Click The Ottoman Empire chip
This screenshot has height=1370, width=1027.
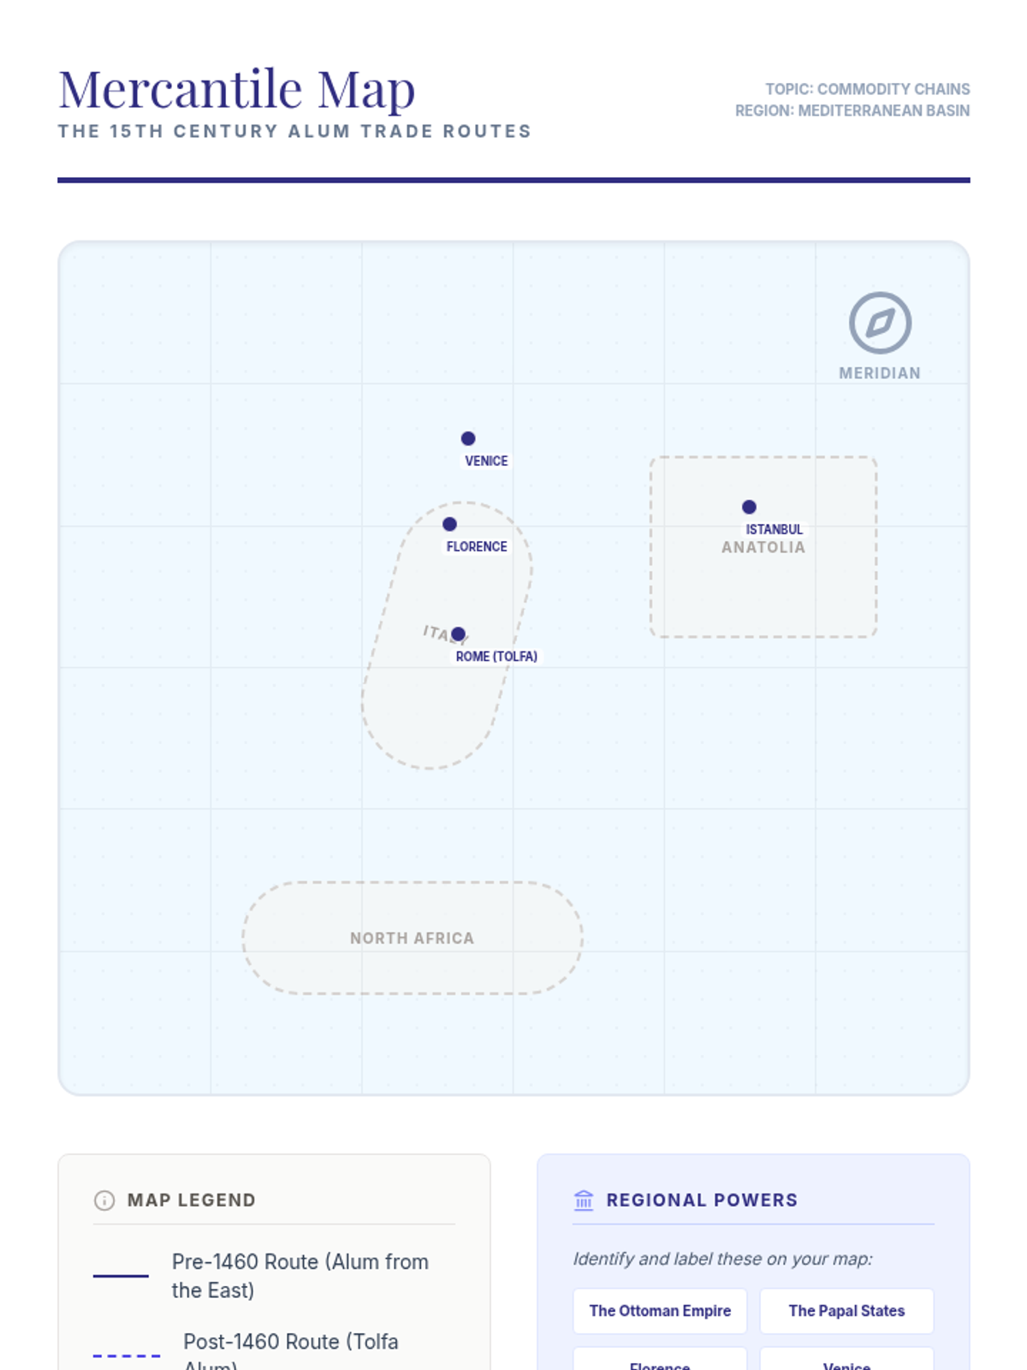[660, 1311]
